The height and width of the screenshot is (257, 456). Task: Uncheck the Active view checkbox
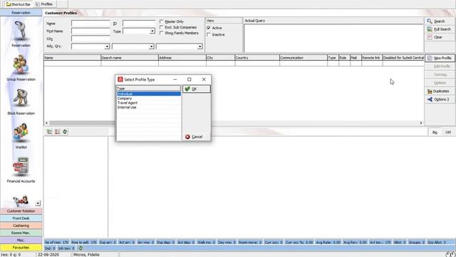pyautogui.click(x=209, y=28)
